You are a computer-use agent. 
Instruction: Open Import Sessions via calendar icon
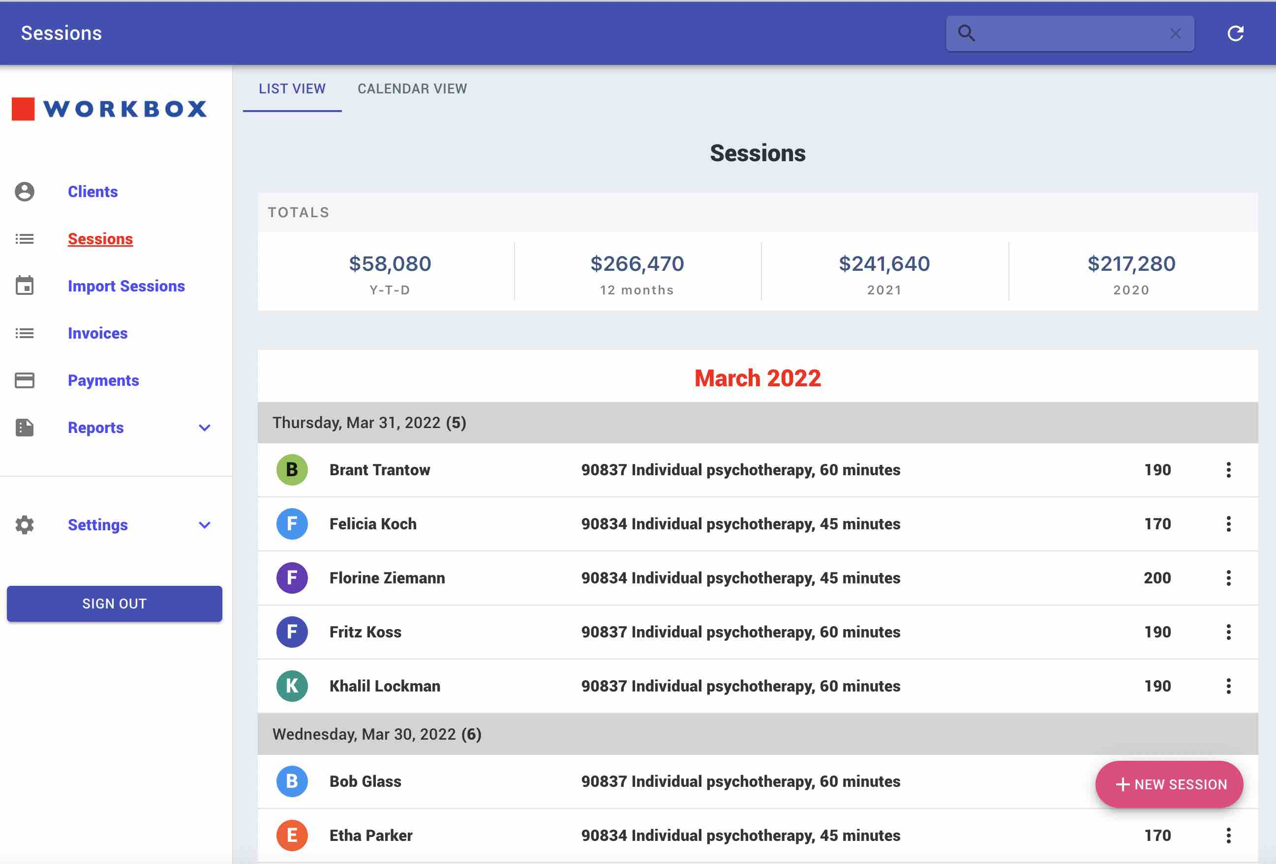coord(24,286)
